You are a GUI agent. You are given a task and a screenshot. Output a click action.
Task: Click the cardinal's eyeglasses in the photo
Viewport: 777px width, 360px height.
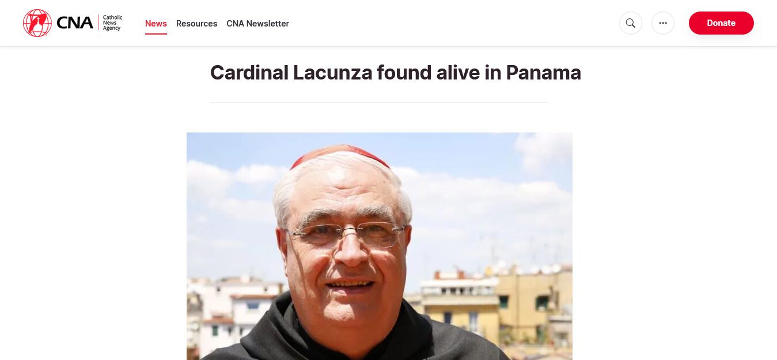coord(347,234)
